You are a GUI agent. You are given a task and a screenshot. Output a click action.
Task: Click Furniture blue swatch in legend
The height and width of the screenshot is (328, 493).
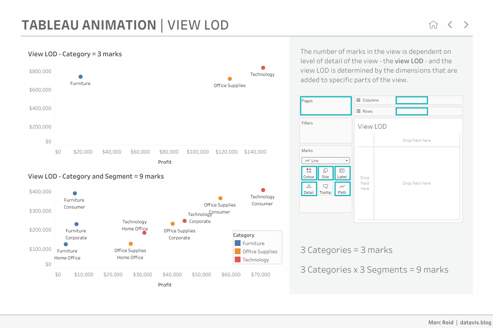click(238, 243)
